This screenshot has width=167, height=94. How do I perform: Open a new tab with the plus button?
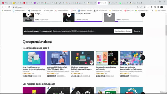click(x=141, y=3)
